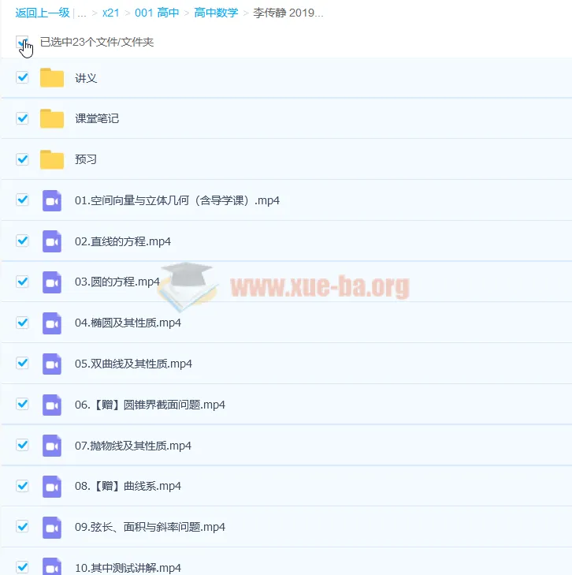Click video icon for 02.直线的方程.mp4
Screen dimensions: 572x575
click(52, 241)
